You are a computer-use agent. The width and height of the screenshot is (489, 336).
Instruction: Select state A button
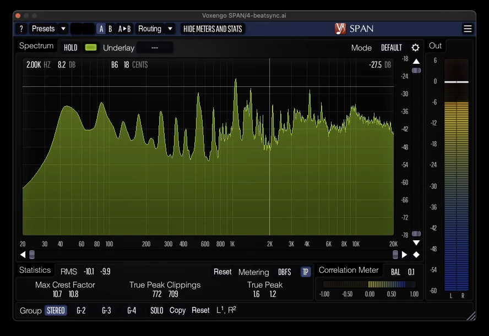click(101, 29)
